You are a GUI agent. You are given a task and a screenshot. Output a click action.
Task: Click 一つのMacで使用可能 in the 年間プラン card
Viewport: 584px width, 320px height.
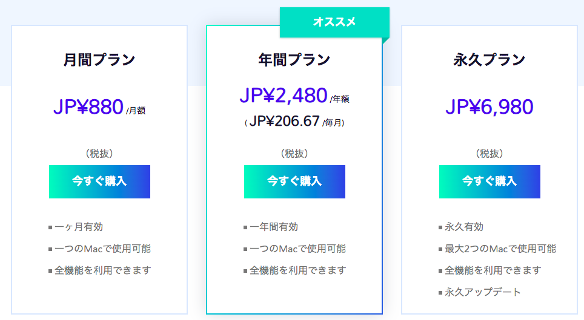point(297,249)
